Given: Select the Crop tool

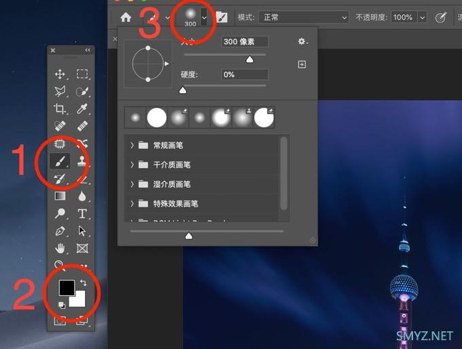Looking at the screenshot, I should [x=60, y=109].
